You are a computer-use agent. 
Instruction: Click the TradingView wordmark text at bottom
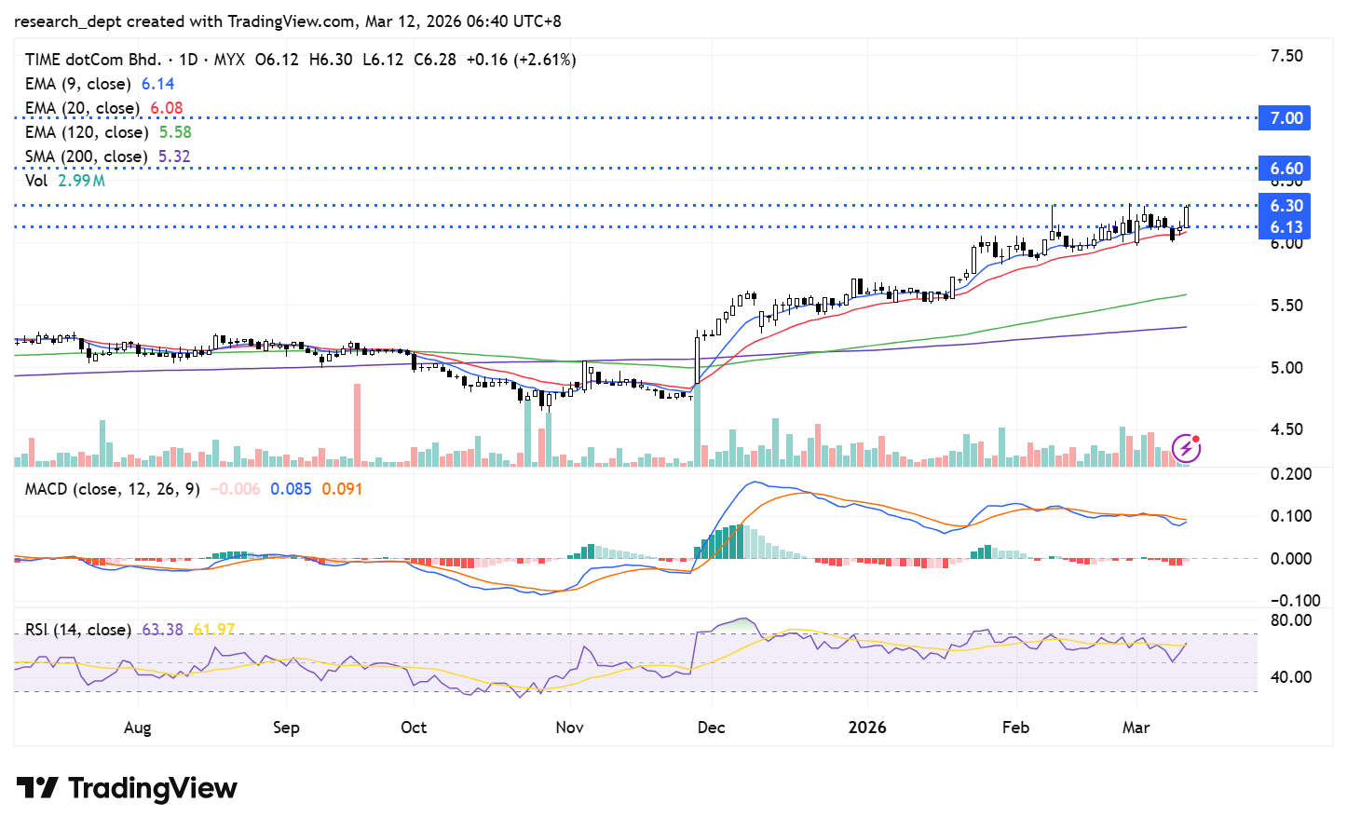click(x=153, y=788)
